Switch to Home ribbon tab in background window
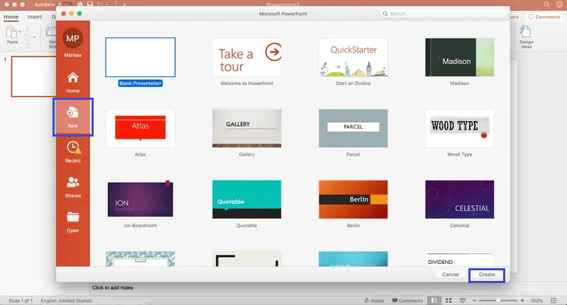 click(x=11, y=17)
